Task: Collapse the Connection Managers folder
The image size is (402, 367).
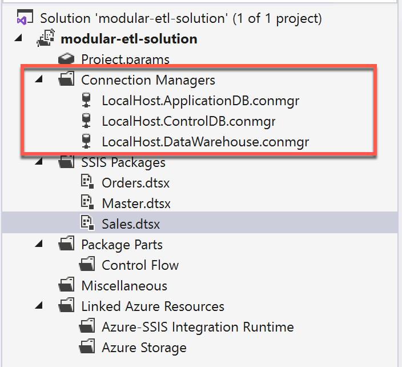Action: tap(39, 80)
